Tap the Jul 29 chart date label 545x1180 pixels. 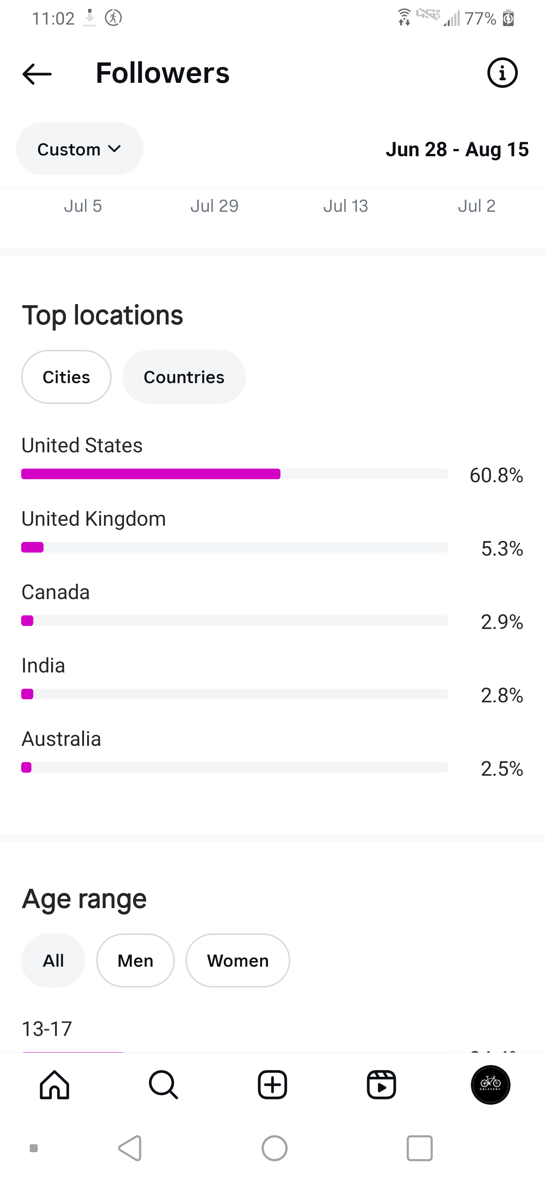click(x=215, y=206)
